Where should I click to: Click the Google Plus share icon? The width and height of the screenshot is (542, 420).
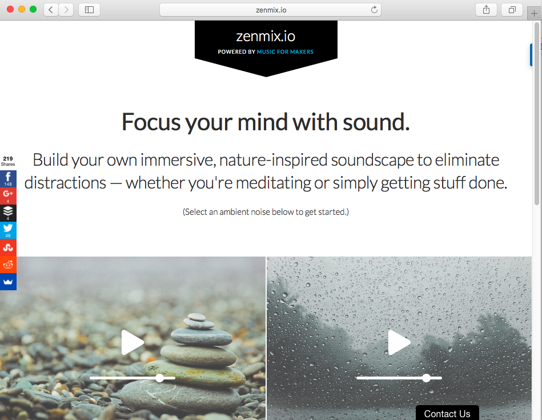point(8,196)
